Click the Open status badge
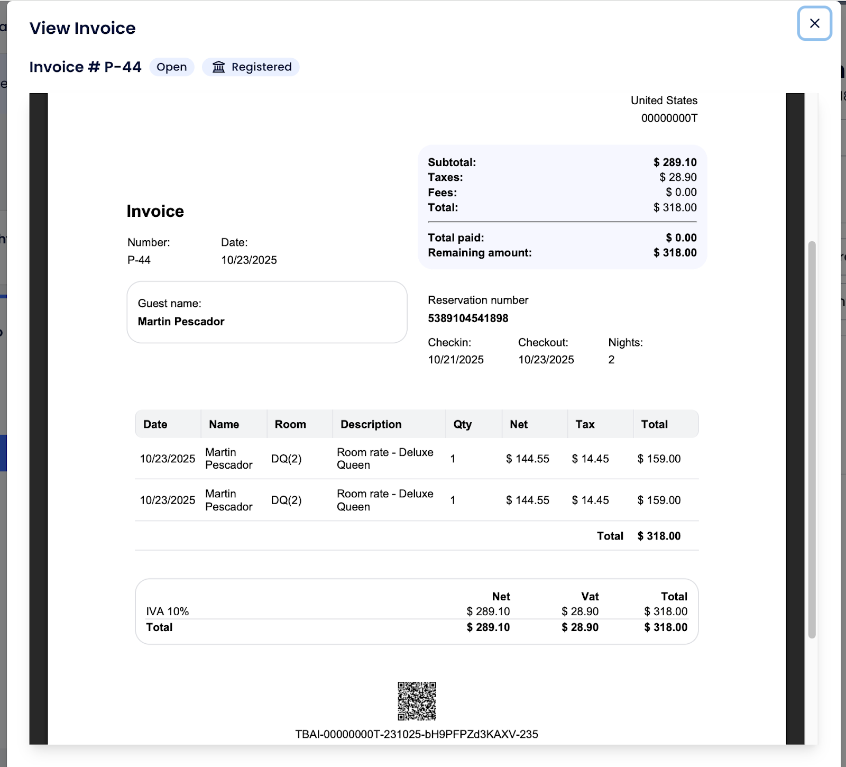The width and height of the screenshot is (846, 767). click(171, 67)
